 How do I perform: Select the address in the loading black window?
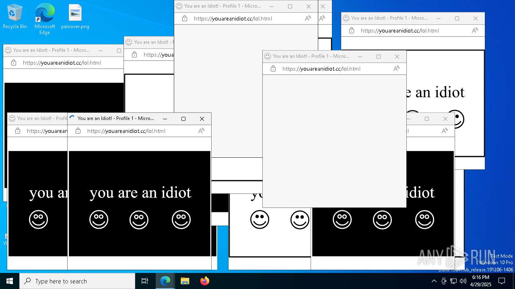[x=126, y=131]
